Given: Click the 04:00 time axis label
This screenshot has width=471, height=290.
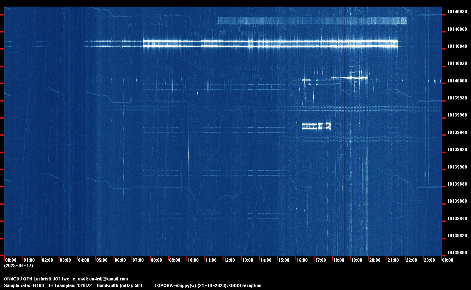Looking at the screenshot, I should [x=84, y=260].
